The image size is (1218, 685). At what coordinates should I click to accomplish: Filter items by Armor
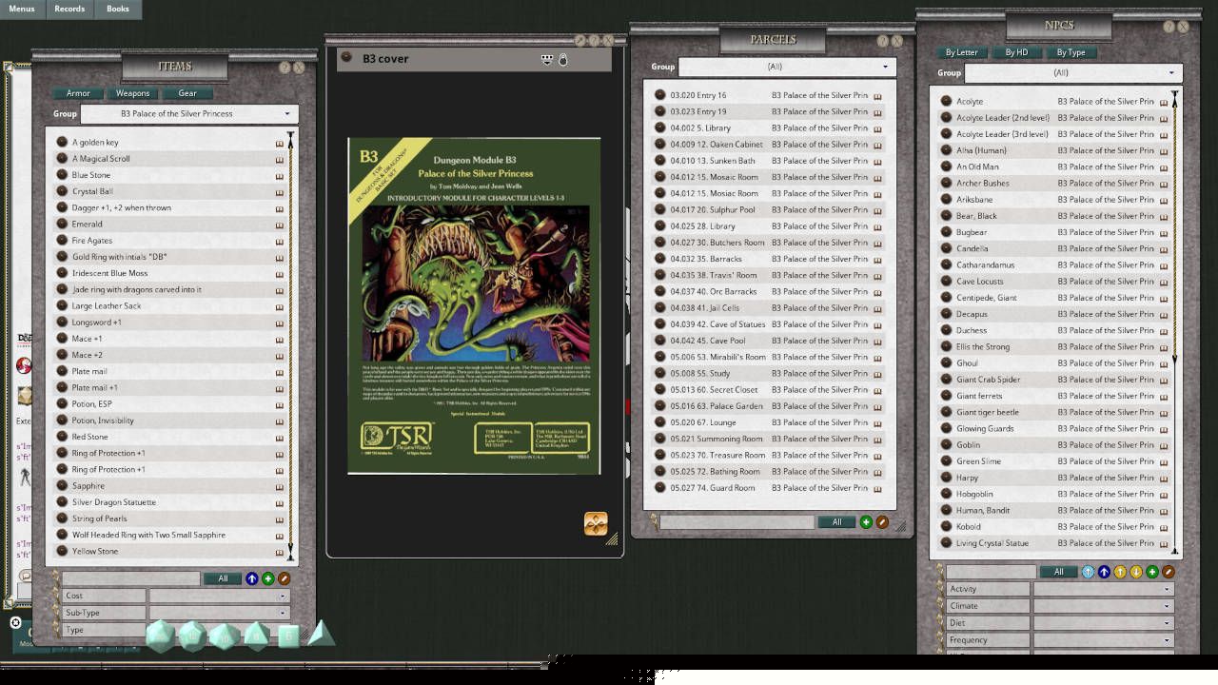(78, 93)
